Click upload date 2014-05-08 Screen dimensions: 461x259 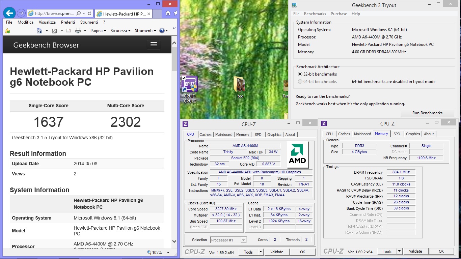pos(86,164)
